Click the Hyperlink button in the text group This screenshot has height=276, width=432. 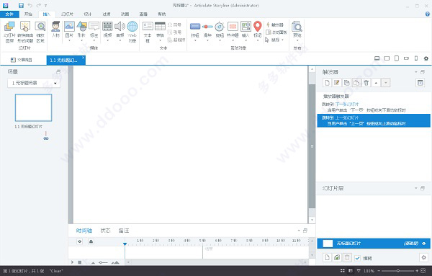pos(176,40)
